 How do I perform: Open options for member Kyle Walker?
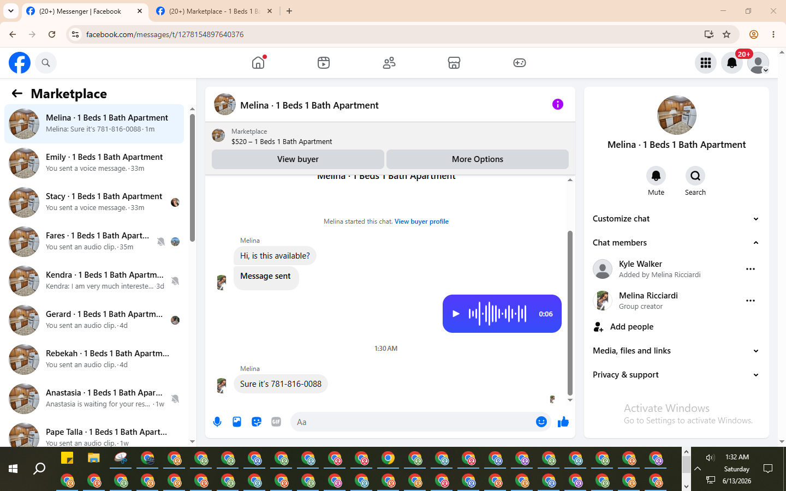(x=751, y=269)
